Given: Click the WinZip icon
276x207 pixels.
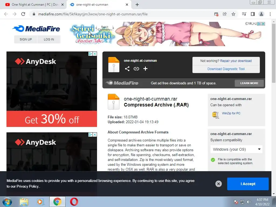Looking at the screenshot, I should point(215,115).
